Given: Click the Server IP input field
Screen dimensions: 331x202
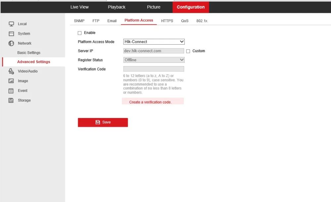Looking at the screenshot, I should tap(154, 51).
